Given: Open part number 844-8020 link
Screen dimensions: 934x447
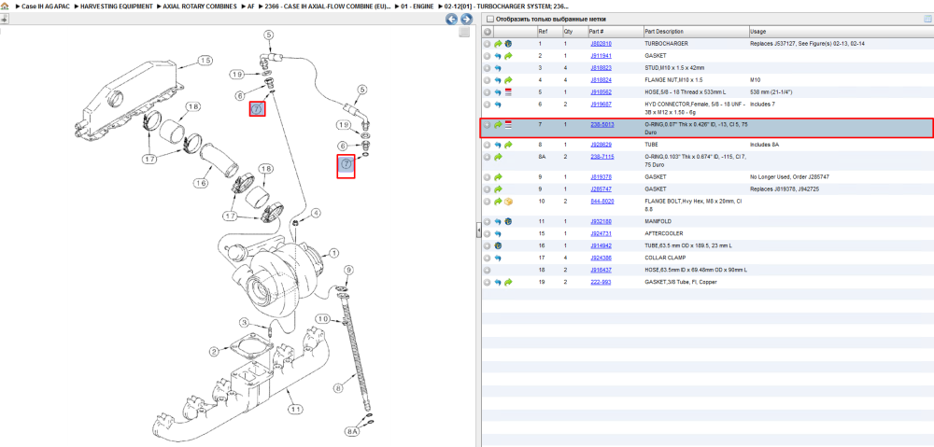Looking at the screenshot, I should [601, 202].
